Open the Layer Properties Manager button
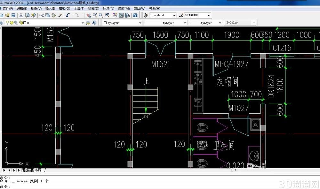The width and height of the screenshot is (320, 189). coord(1,23)
